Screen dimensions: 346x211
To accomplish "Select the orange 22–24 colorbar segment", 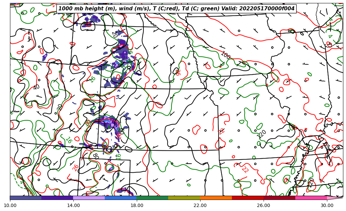I will click(216, 198).
